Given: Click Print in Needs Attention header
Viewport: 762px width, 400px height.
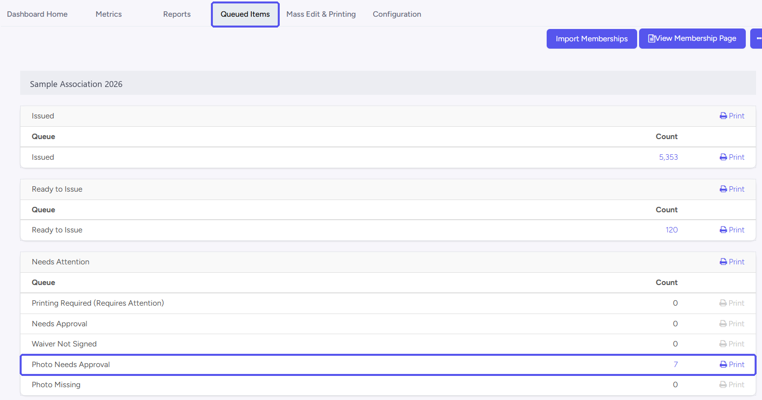Looking at the screenshot, I should [x=732, y=262].
